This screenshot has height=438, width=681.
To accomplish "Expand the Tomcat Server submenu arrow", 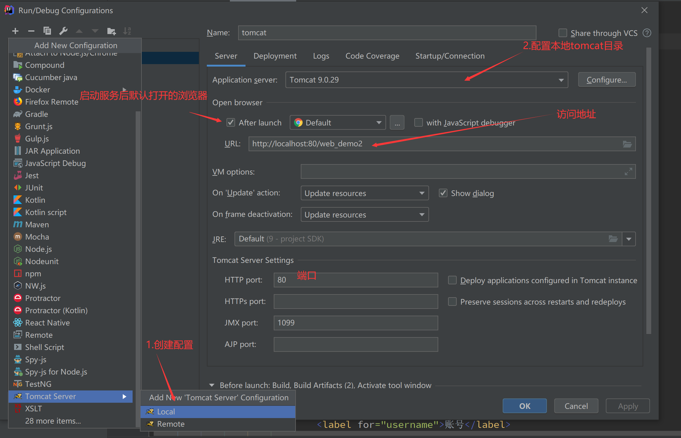I will 124,397.
